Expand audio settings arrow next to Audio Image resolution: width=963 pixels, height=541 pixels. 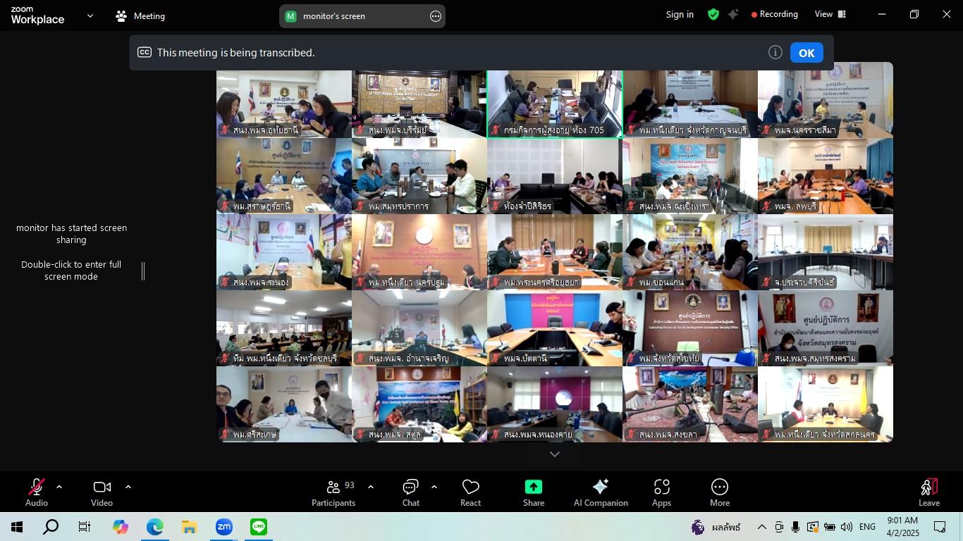tap(59, 487)
